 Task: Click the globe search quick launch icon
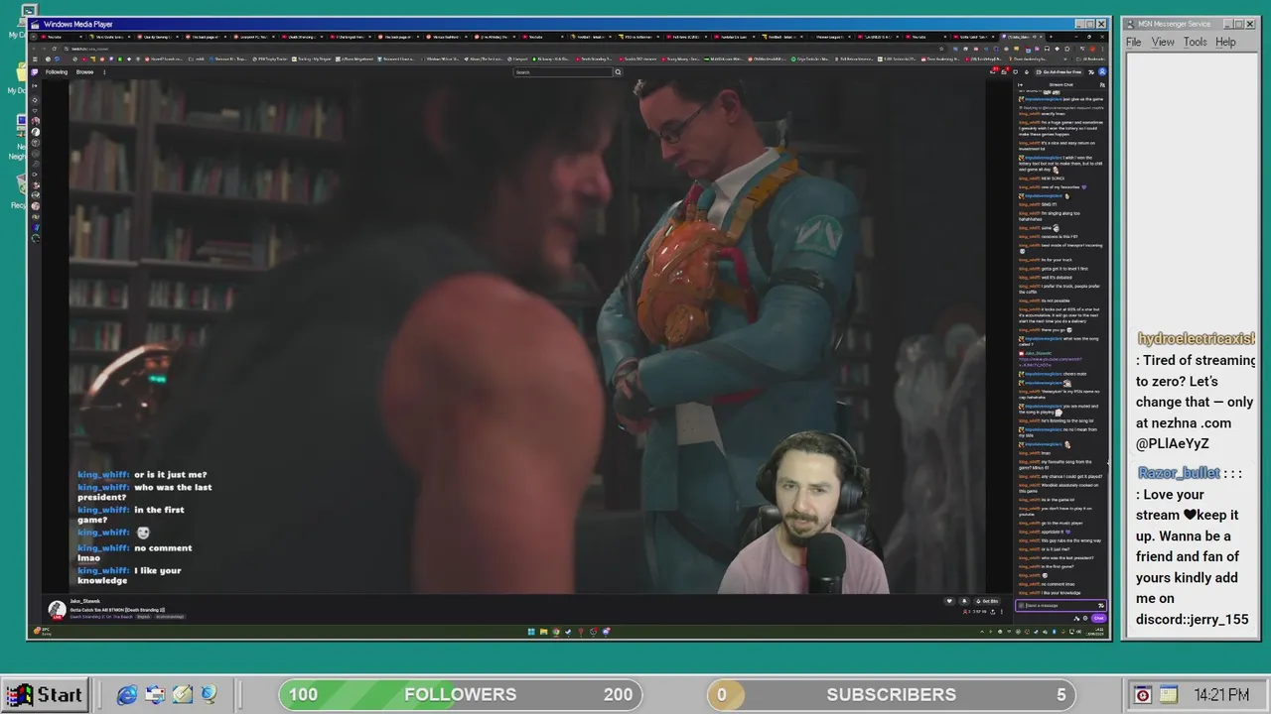(210, 695)
